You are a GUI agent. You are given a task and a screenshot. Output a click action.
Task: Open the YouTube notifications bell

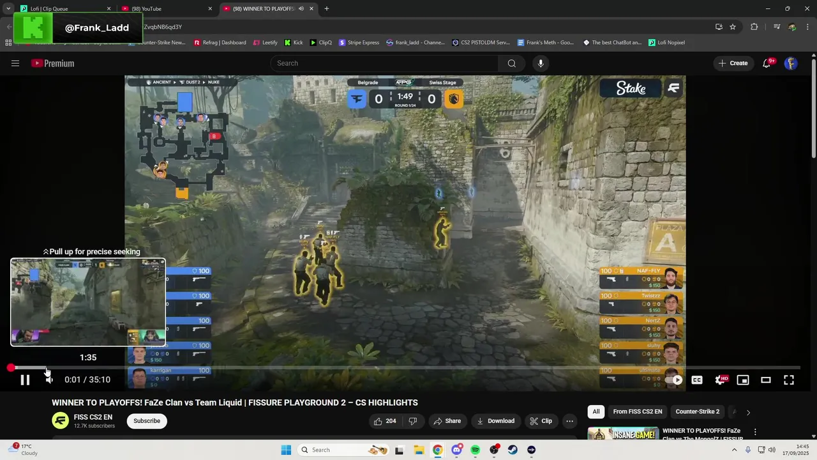pyautogui.click(x=767, y=63)
